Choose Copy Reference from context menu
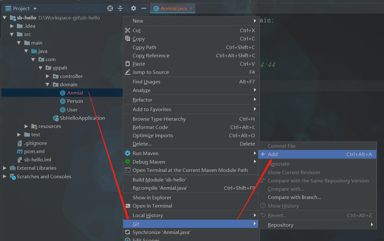 click(151, 56)
